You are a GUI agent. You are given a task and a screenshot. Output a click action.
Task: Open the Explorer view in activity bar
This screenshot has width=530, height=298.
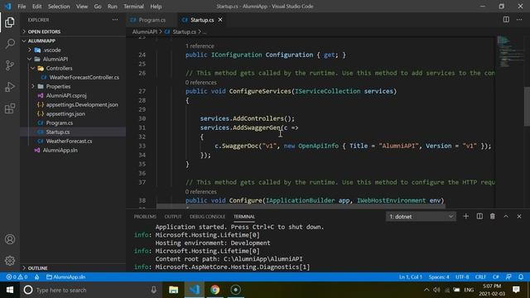click(10, 22)
